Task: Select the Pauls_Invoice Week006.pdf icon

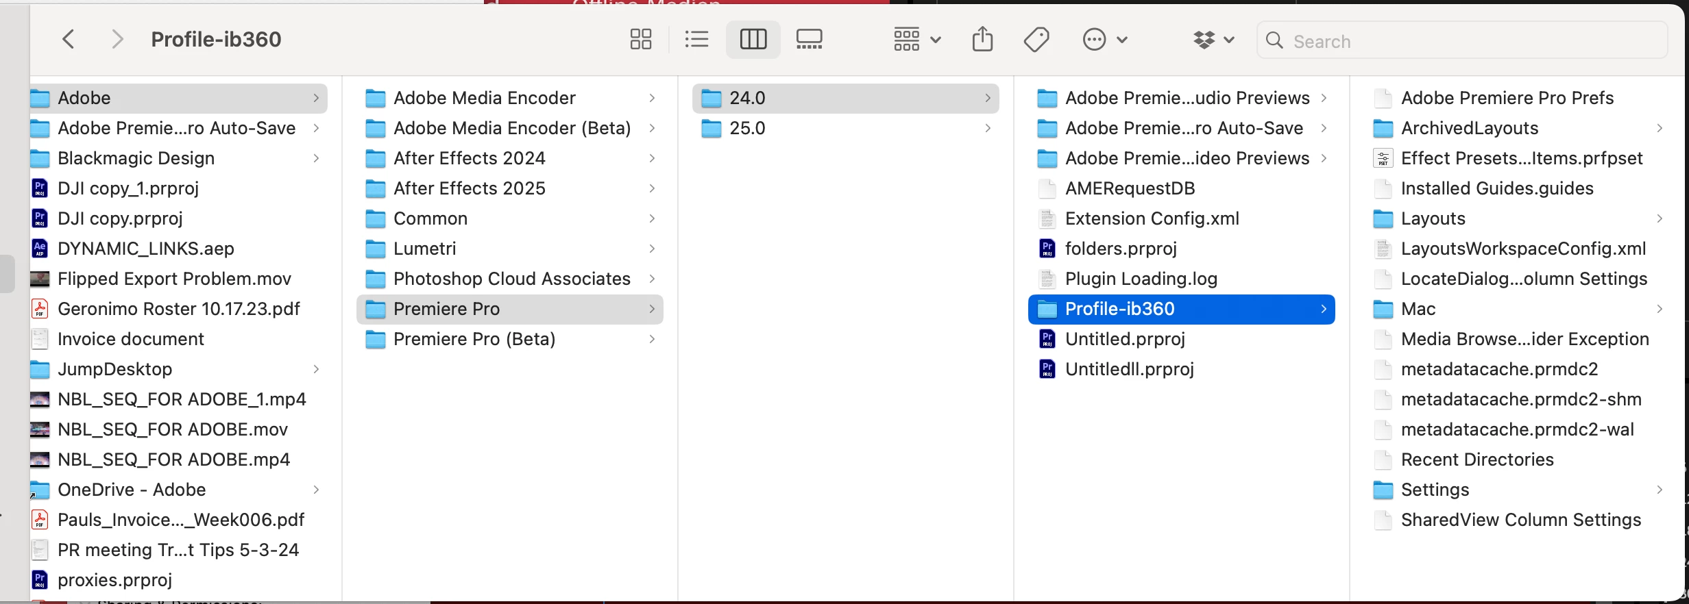Action: pyautogui.click(x=40, y=520)
